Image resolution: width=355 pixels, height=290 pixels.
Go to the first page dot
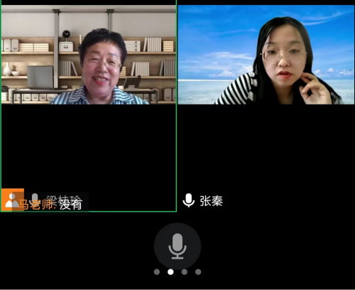[x=157, y=272]
